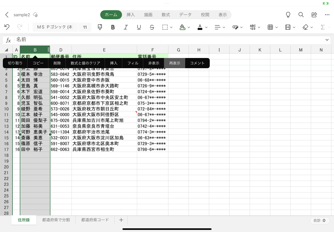Open the font size 11 box
The height and width of the screenshot is (232, 334).
click(x=85, y=27)
